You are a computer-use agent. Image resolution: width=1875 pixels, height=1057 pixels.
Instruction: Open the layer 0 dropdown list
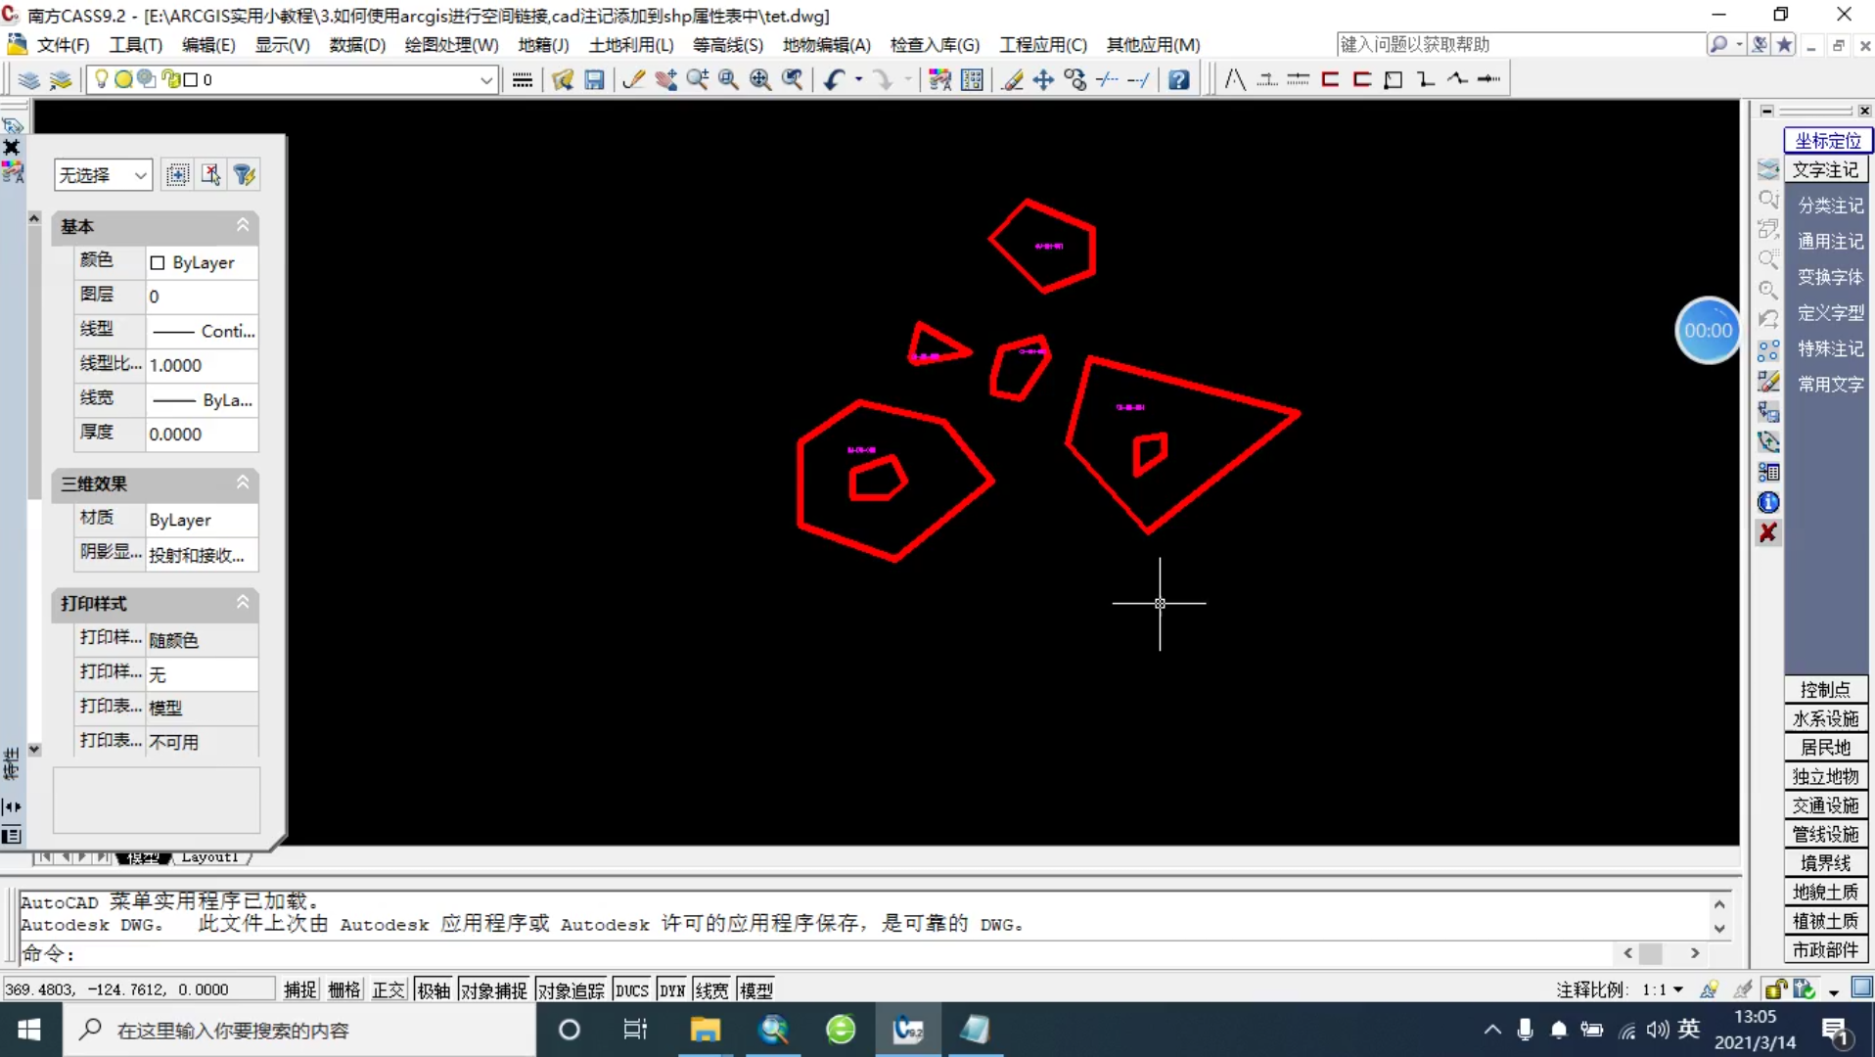pos(292,79)
